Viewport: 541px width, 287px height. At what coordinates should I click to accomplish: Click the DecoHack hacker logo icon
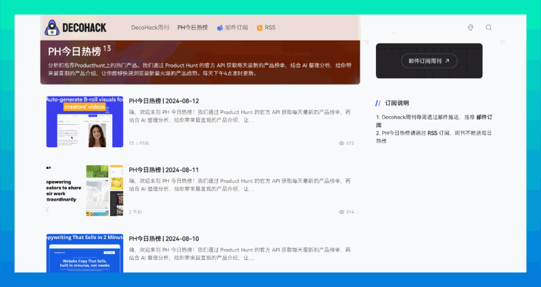pyautogui.click(x=52, y=28)
